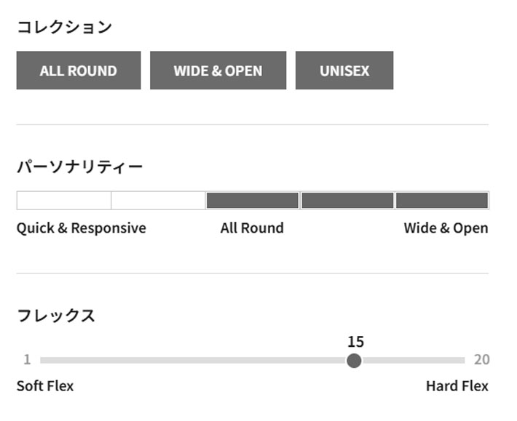Click the Hard Flex label
Viewport: 517px width, 421px height.
pos(457,386)
